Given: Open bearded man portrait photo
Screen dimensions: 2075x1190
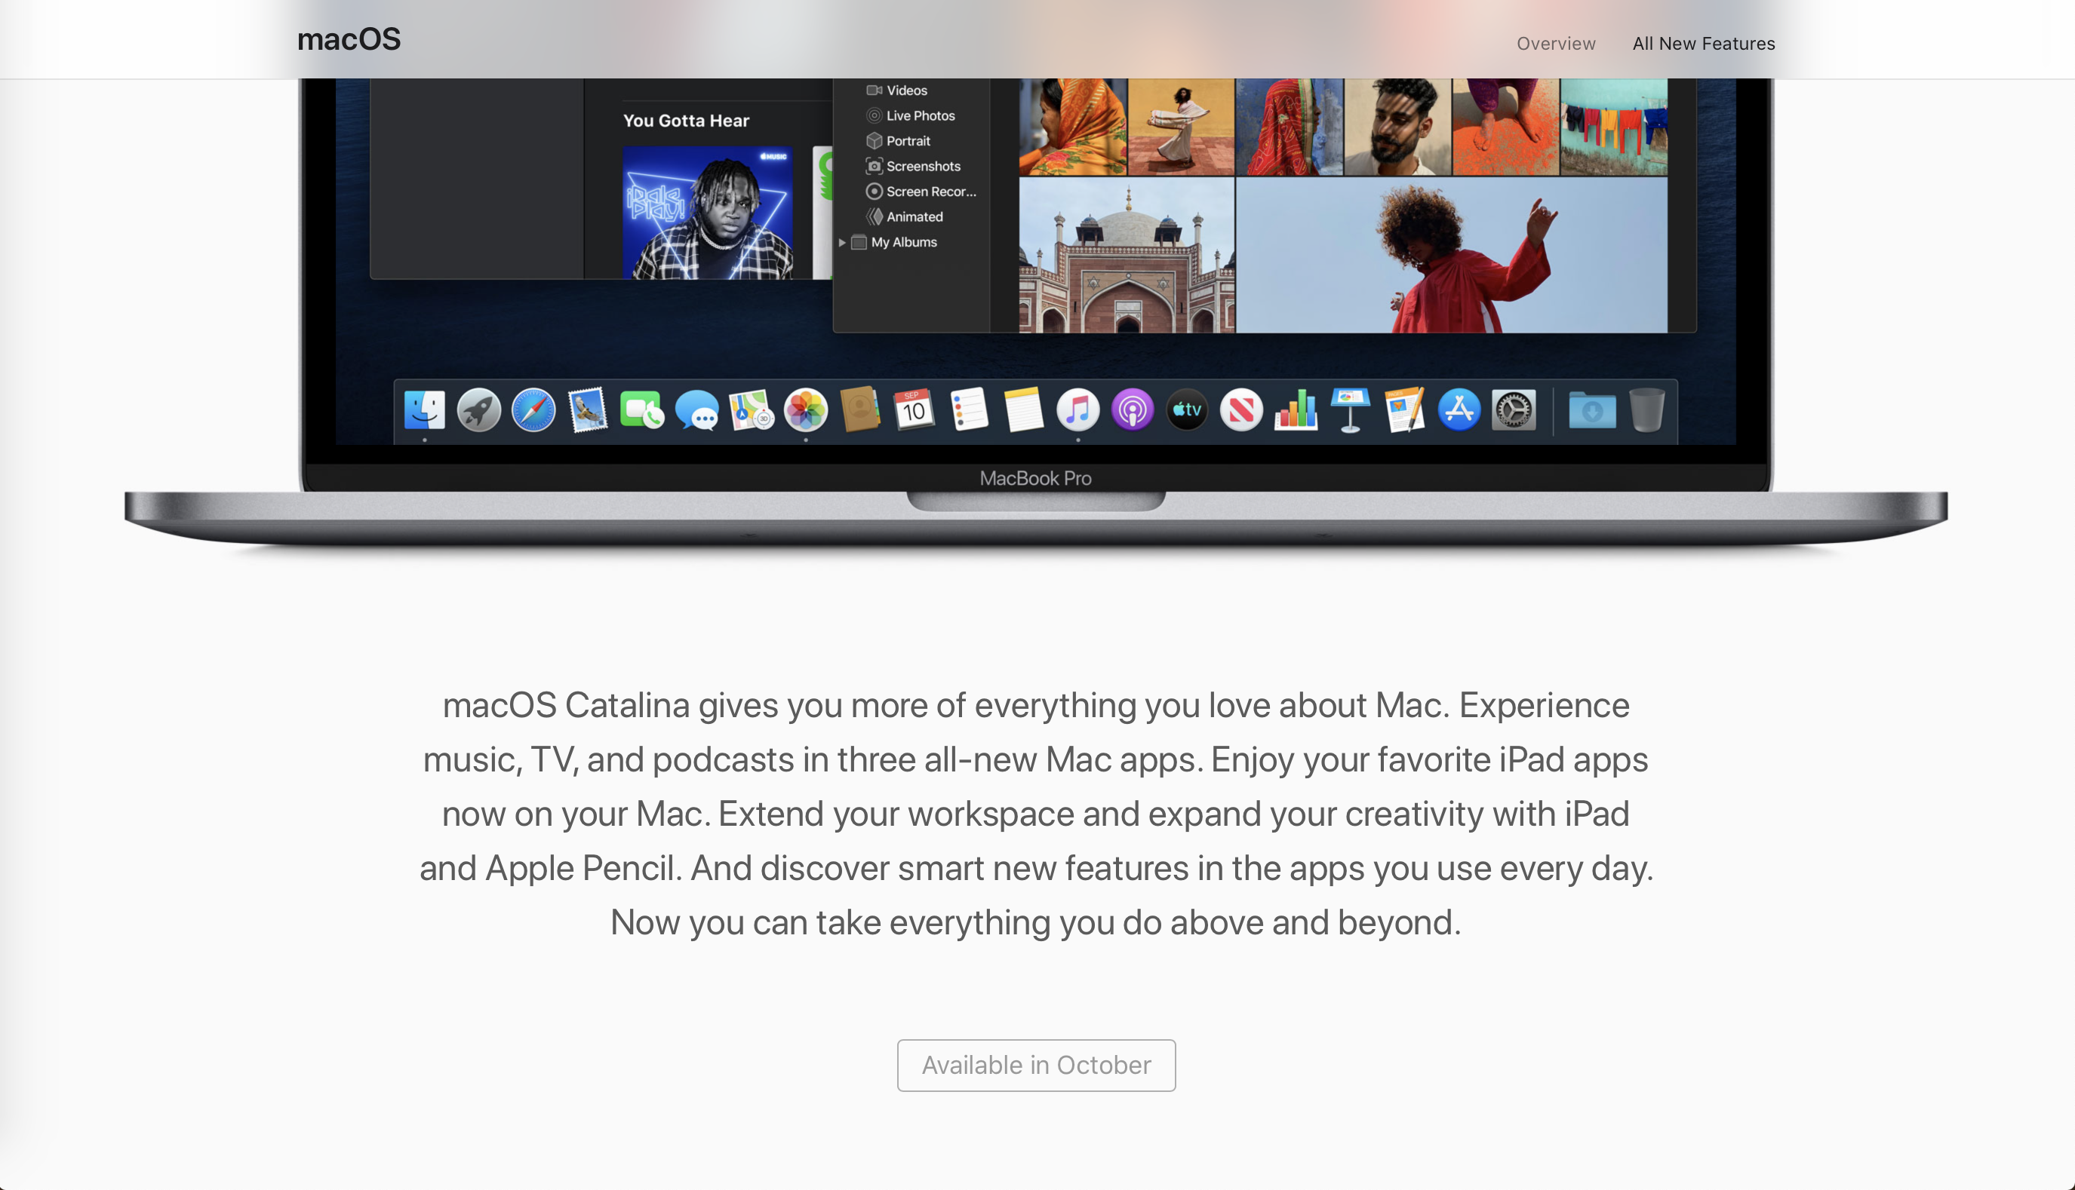Looking at the screenshot, I should (x=1397, y=127).
